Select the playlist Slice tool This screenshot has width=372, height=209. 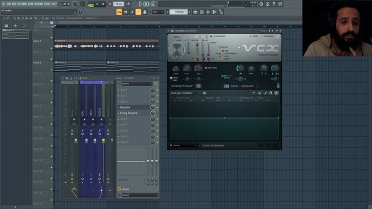(35, 18)
